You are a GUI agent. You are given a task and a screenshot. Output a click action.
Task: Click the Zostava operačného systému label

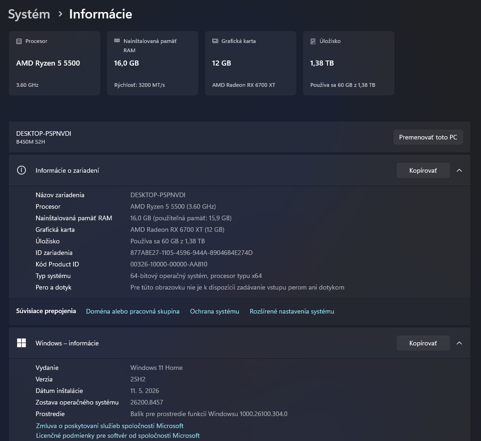tap(77, 402)
